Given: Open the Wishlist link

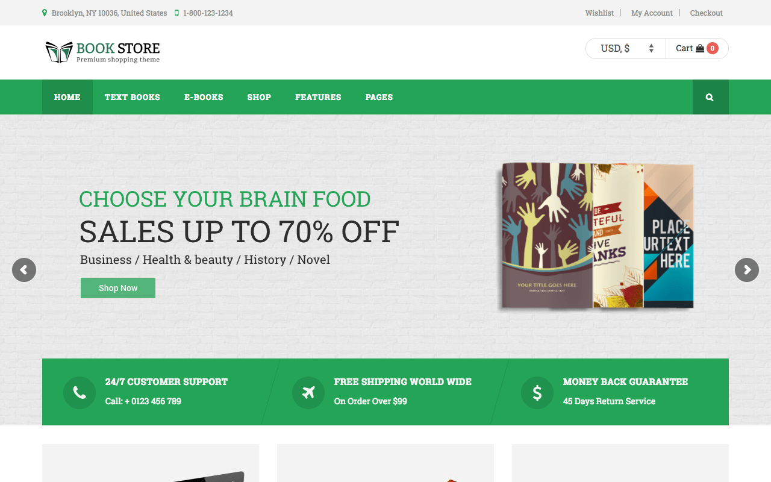Looking at the screenshot, I should click(x=599, y=13).
